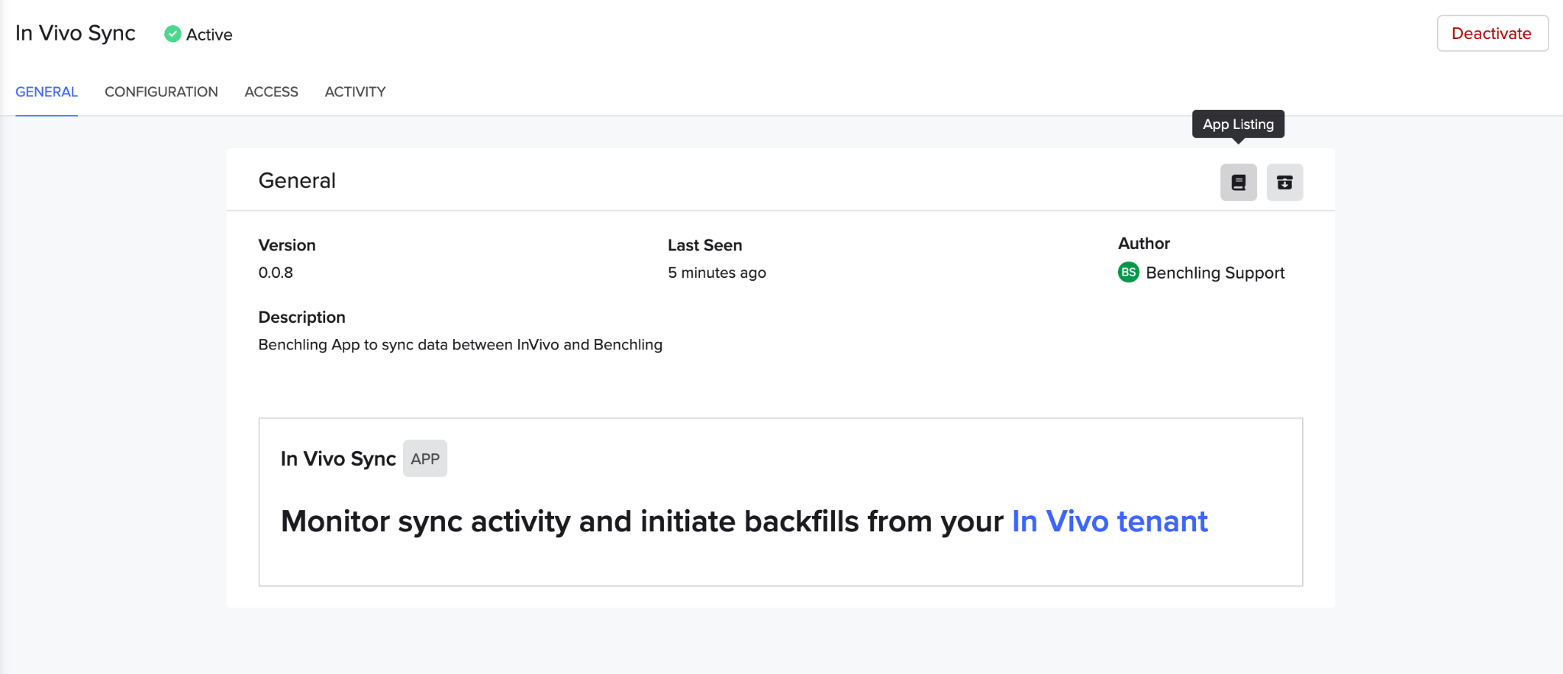Click the In Vivo Sync page title
The width and height of the screenshot is (1563, 674).
pos(76,34)
